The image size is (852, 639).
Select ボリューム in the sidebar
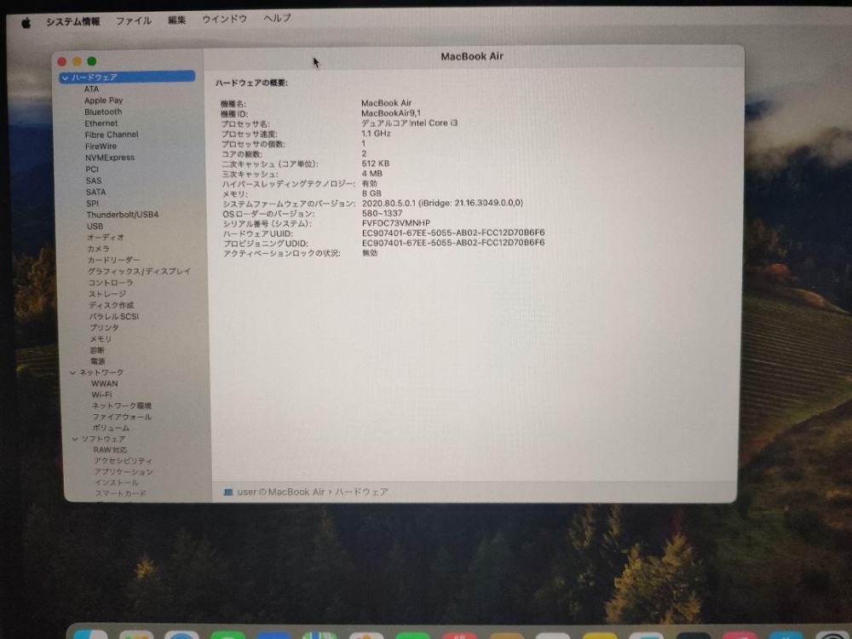coord(111,428)
